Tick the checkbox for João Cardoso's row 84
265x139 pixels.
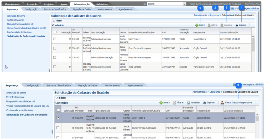pyautogui.click(x=55, y=67)
